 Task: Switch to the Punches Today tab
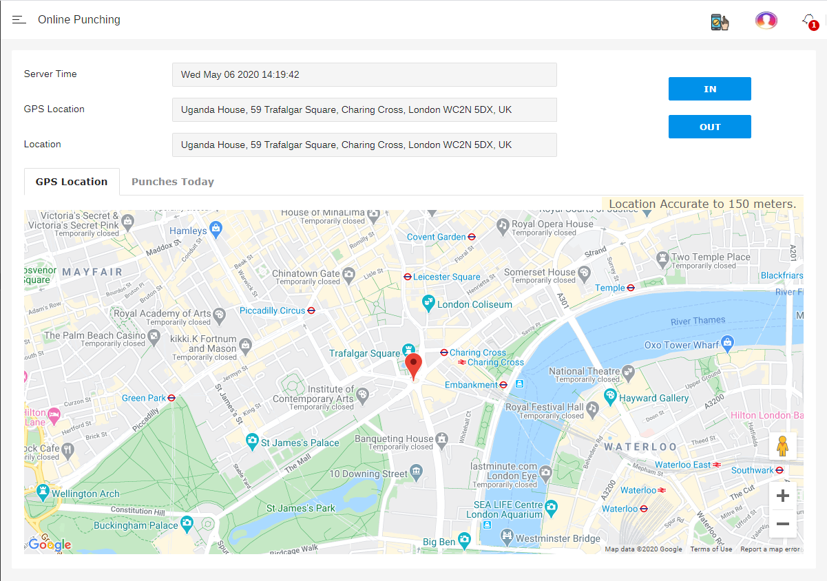pos(173,182)
